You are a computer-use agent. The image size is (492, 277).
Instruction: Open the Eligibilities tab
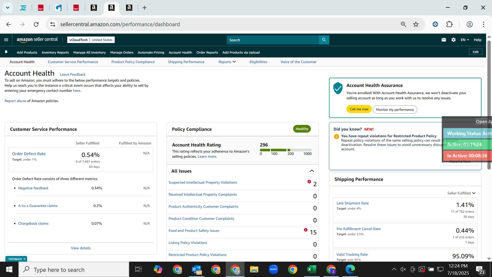pyautogui.click(x=258, y=62)
